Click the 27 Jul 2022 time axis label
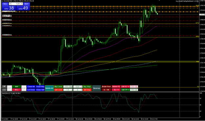205x121 pixels. coord(5,119)
